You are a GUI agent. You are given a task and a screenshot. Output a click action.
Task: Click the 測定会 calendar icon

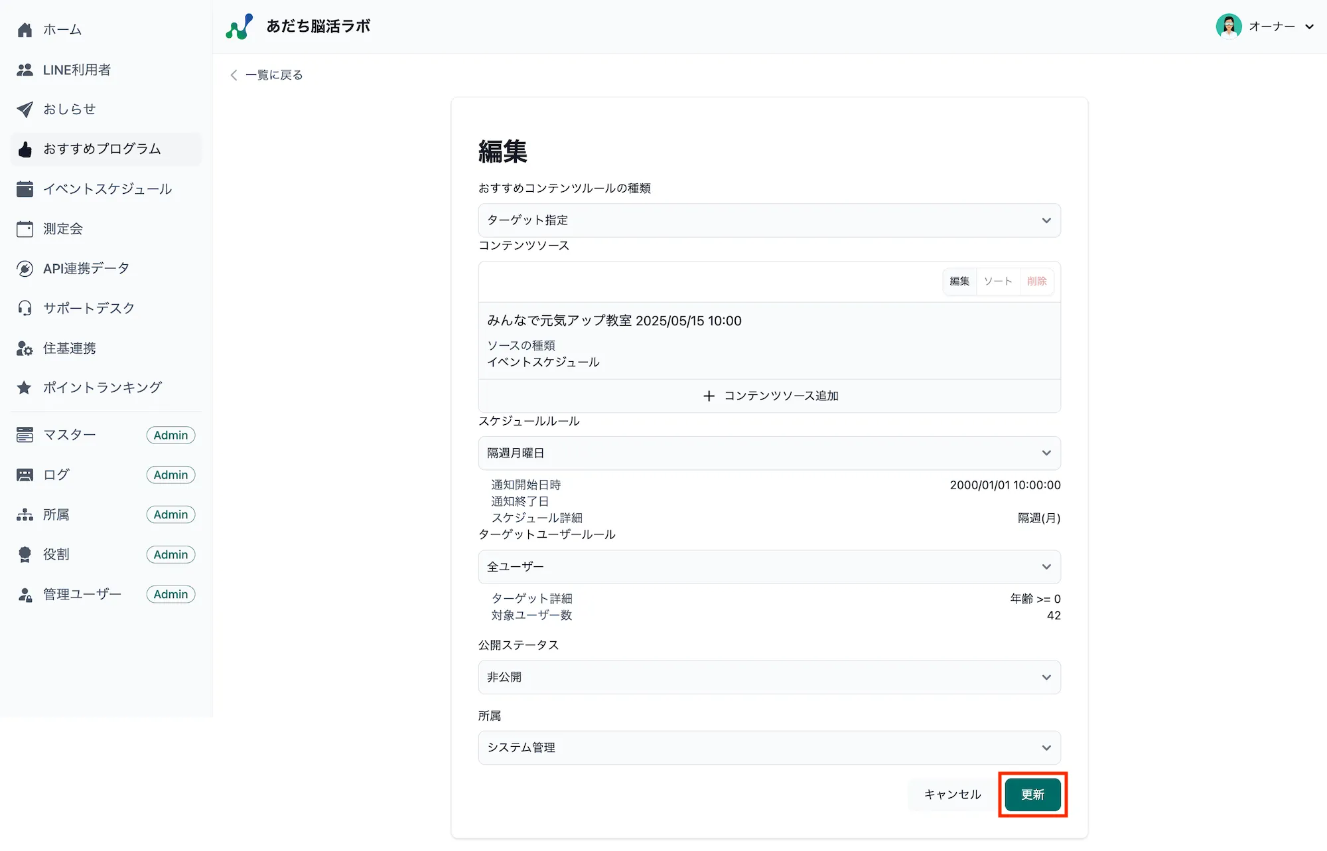coord(25,228)
